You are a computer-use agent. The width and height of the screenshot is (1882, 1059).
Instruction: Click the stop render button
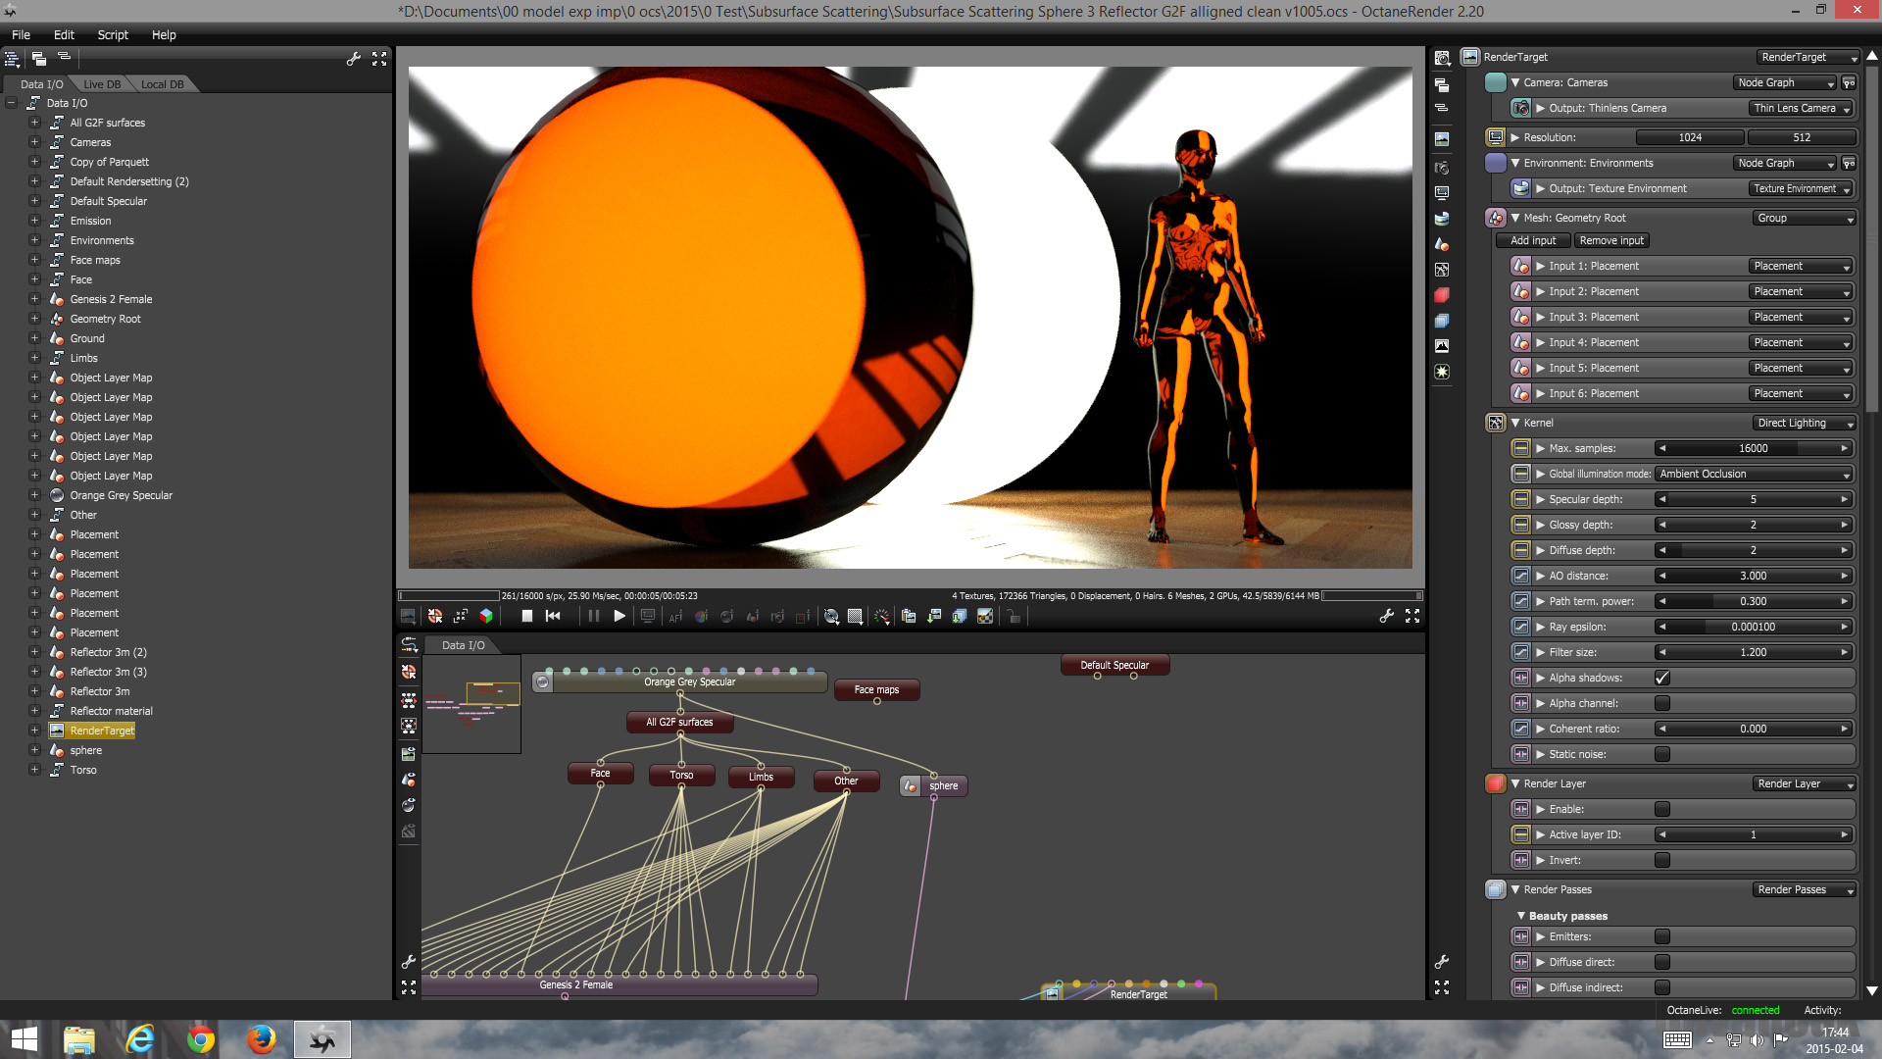[526, 616]
